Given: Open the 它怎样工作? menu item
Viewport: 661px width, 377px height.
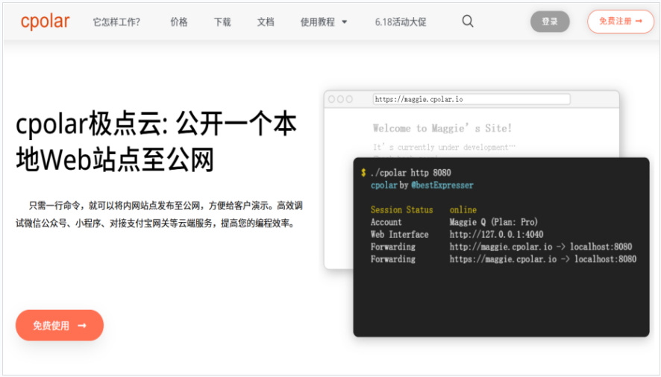Looking at the screenshot, I should 116,22.
